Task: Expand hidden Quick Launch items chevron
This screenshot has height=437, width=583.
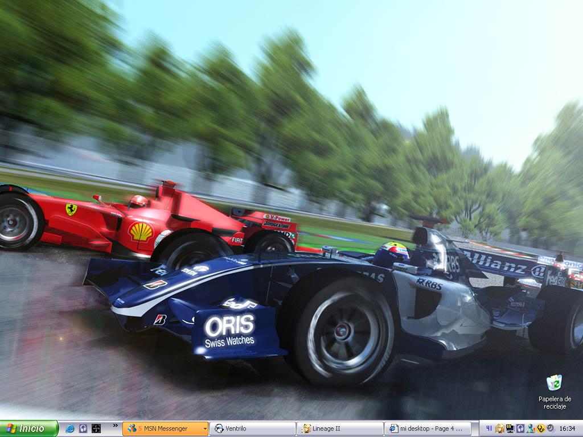Action: point(115,426)
